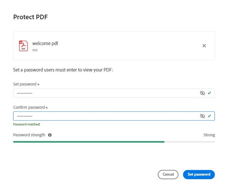Image resolution: width=228 pixels, height=192 pixels.
Task: Click the Strong strength label
Action: point(209,135)
